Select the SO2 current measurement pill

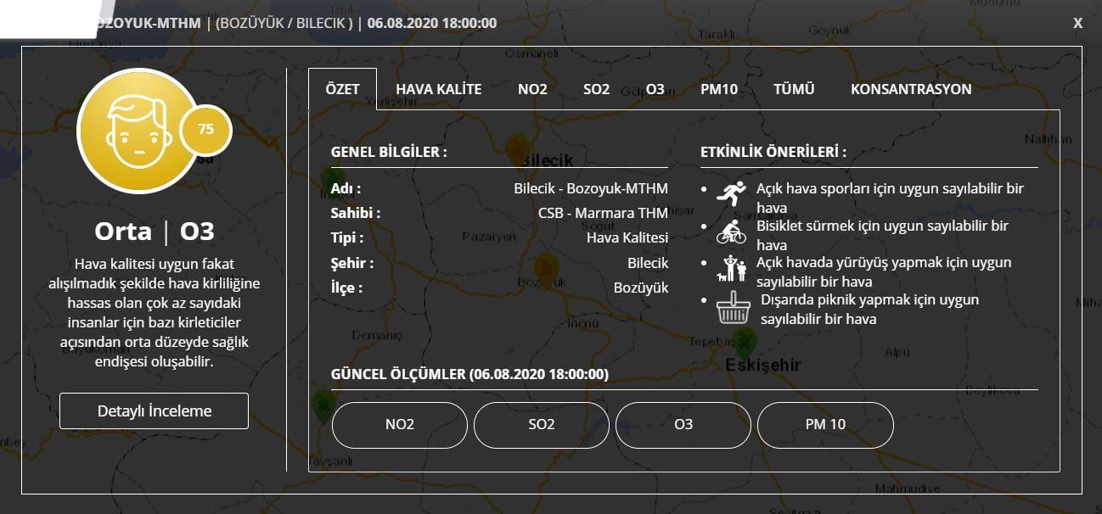(542, 424)
